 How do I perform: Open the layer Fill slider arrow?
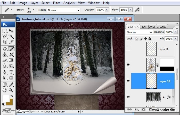pyautogui.click(x=176, y=39)
